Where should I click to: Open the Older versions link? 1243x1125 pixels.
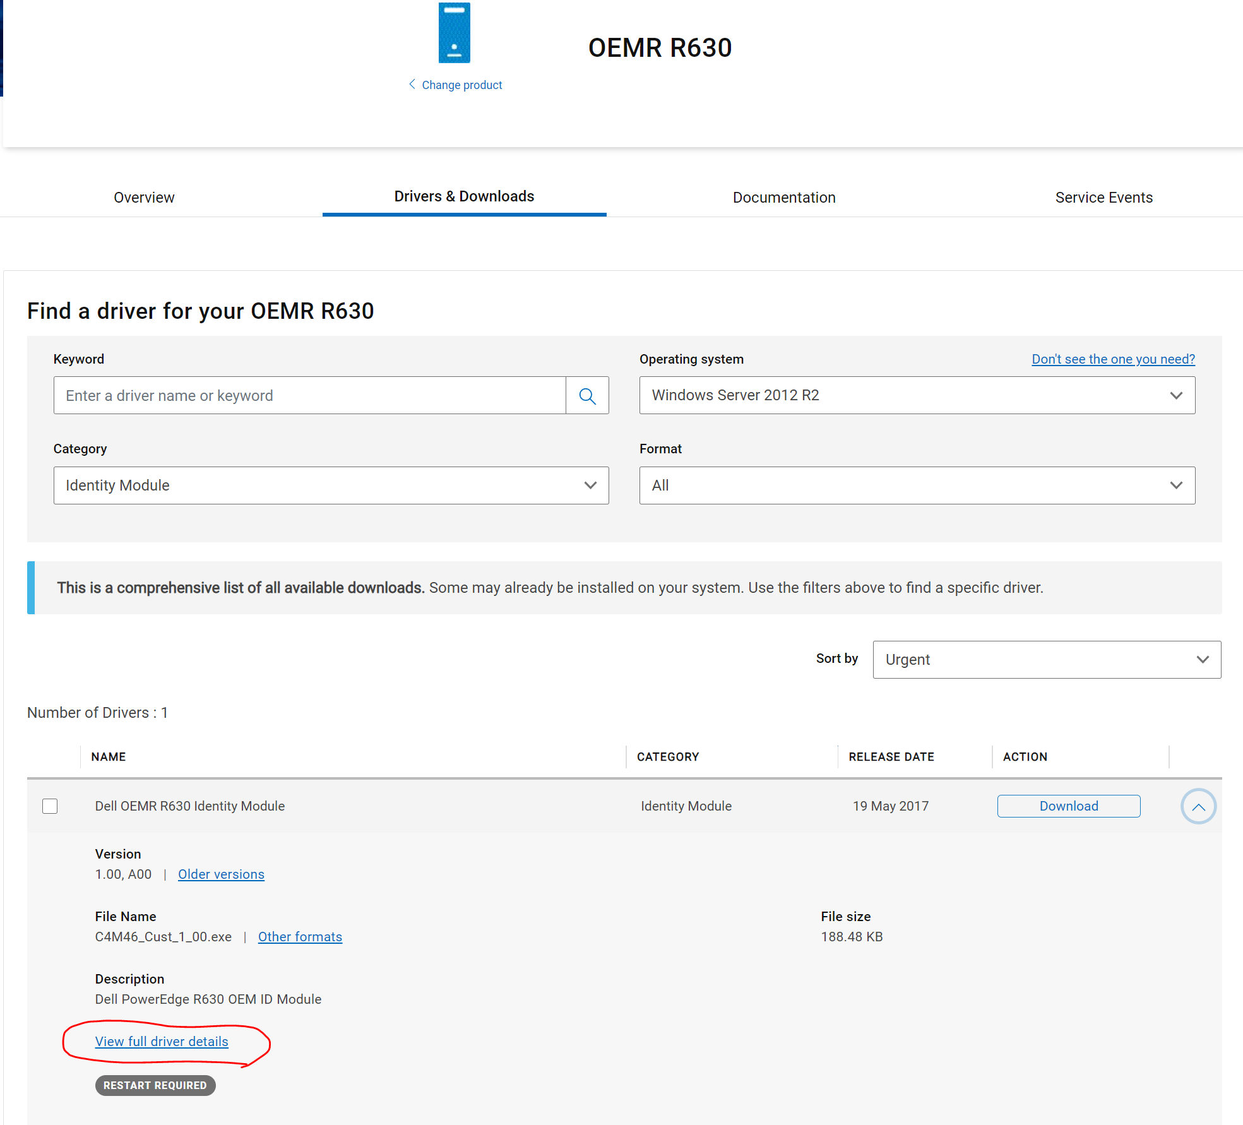click(x=221, y=874)
